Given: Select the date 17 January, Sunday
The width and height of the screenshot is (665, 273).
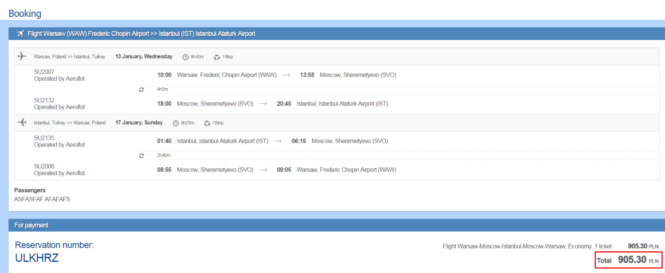Looking at the screenshot, I should pyautogui.click(x=139, y=122).
